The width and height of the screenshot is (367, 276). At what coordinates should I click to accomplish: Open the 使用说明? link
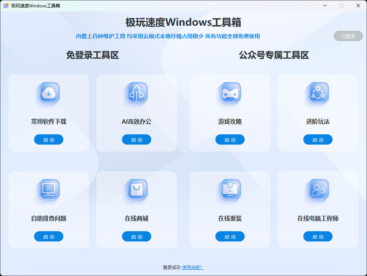(x=193, y=267)
